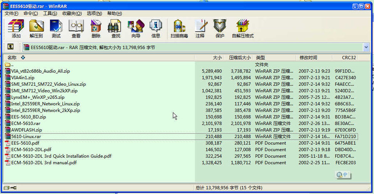Click the parent folder '..' icon
The image size is (374, 194).
click(7, 65)
